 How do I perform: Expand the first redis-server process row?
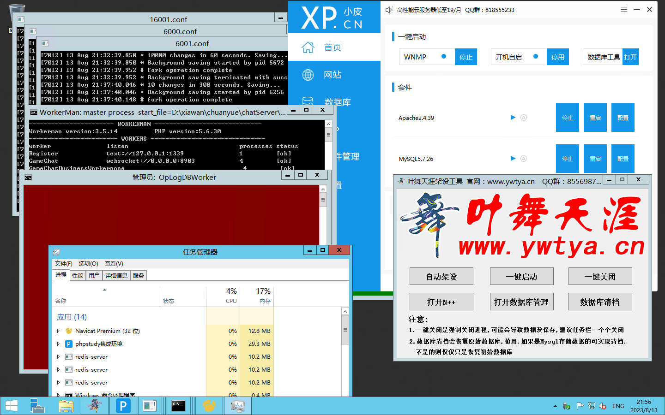click(58, 356)
